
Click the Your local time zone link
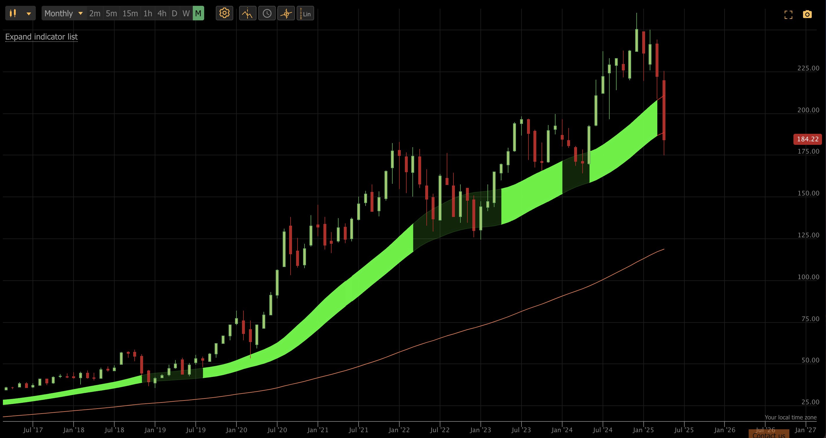tap(791, 417)
